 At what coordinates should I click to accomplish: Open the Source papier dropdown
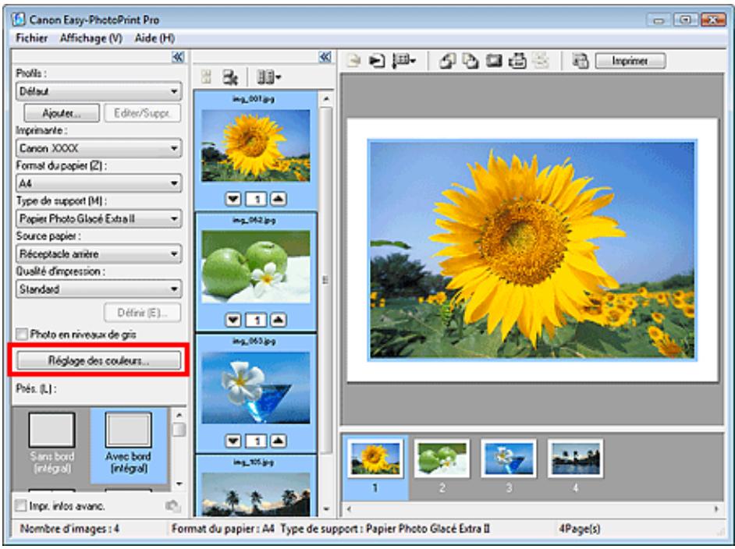click(x=99, y=254)
